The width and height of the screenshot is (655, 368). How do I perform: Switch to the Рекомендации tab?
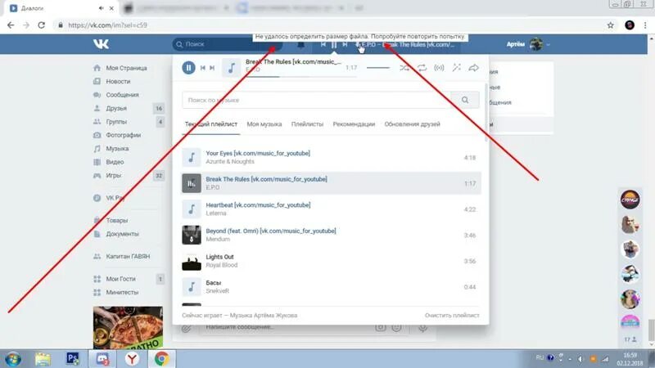[354, 124]
